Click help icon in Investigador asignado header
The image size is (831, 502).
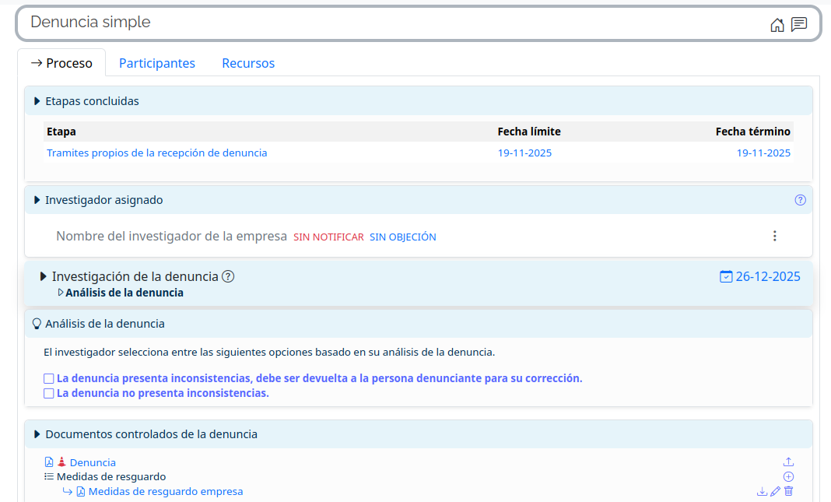800,200
